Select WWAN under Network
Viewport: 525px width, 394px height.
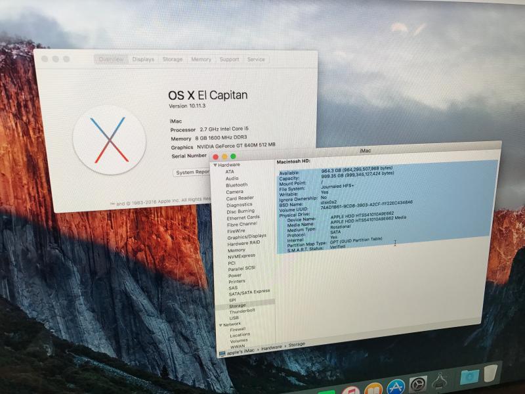coord(238,347)
